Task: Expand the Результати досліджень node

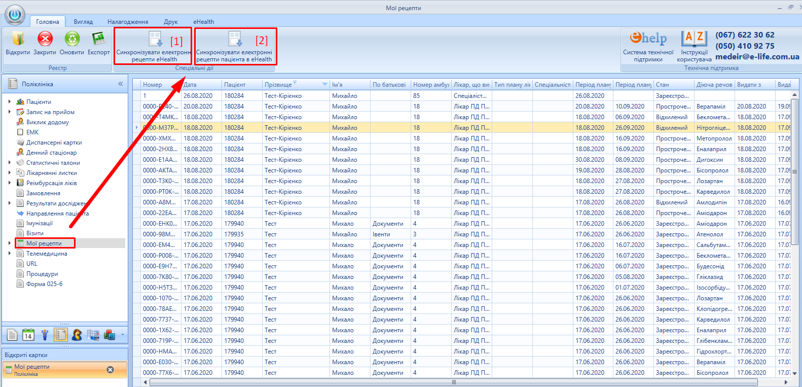Action: tap(10, 203)
